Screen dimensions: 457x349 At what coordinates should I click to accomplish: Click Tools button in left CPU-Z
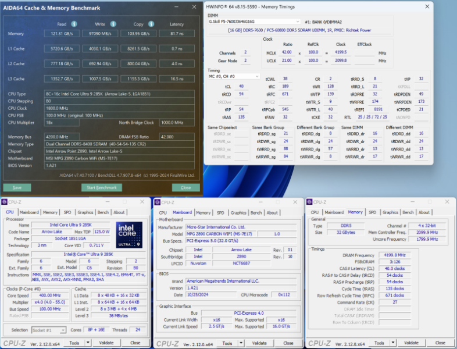[x=74, y=343]
